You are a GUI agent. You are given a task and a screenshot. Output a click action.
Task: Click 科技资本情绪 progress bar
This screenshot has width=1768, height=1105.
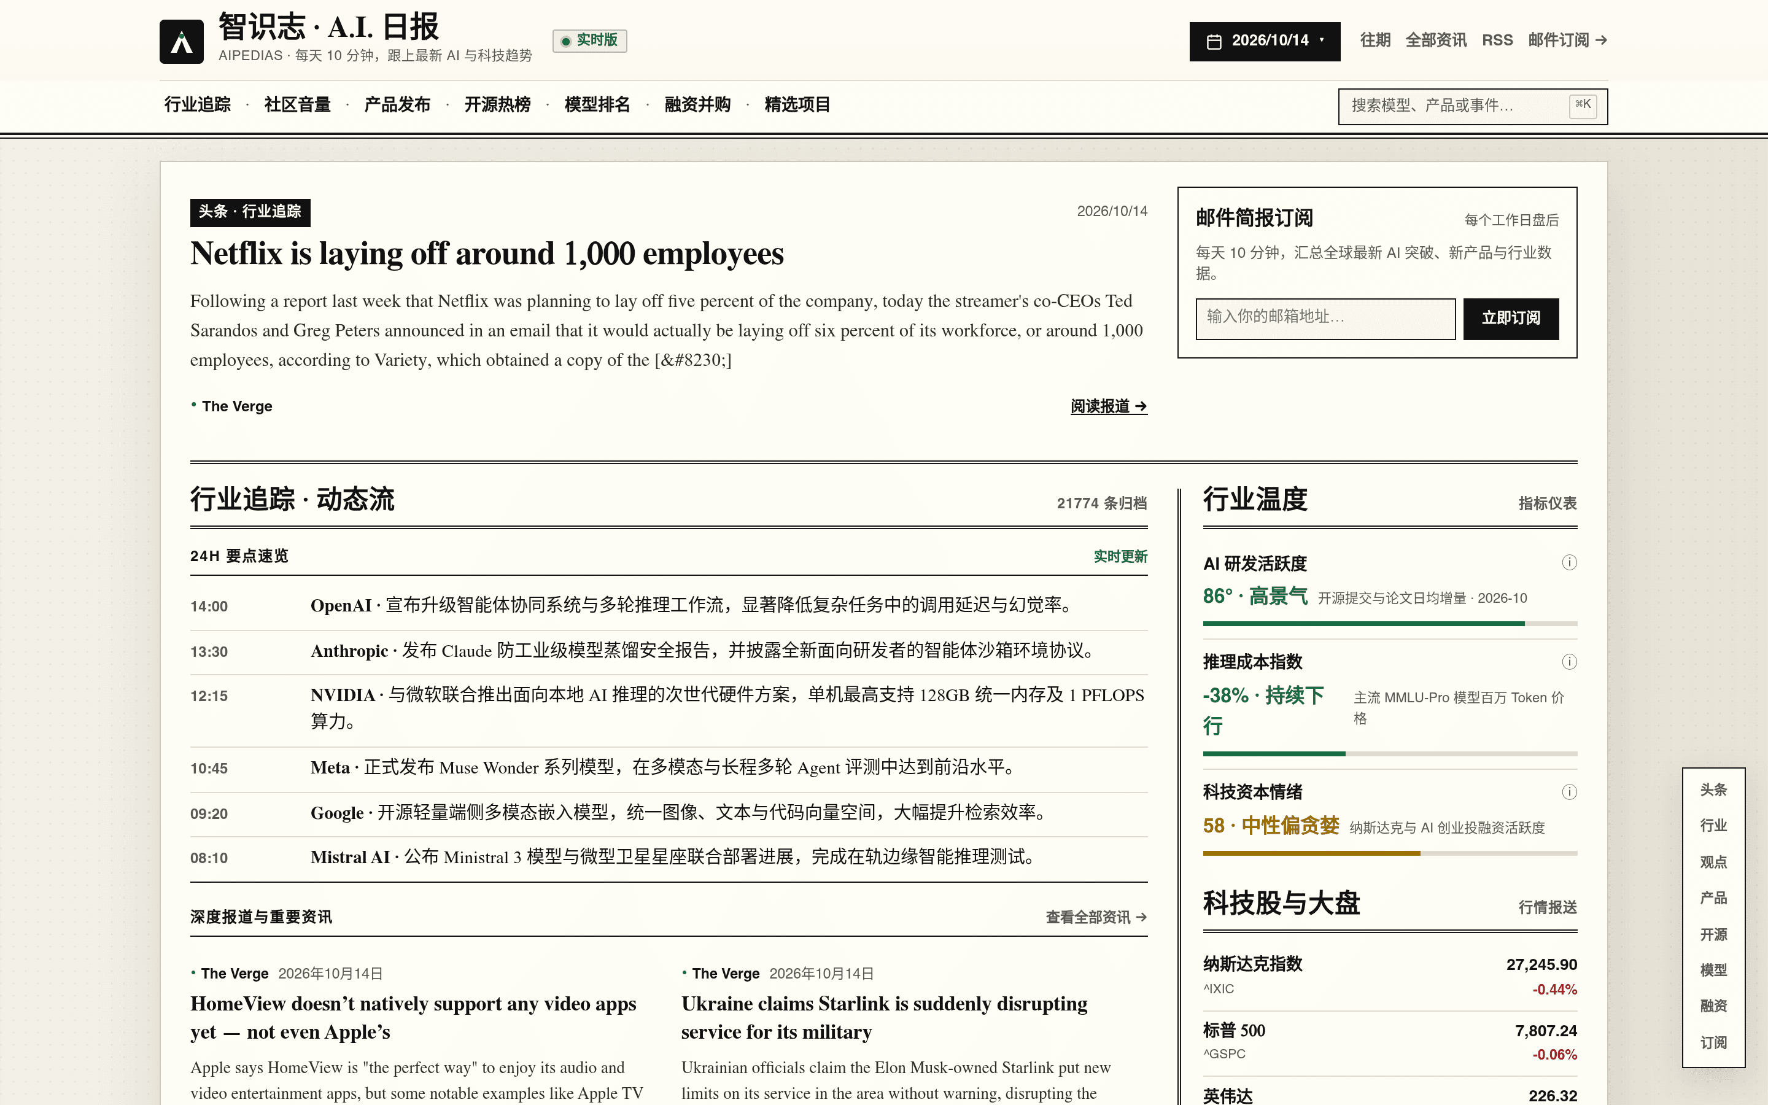tap(1390, 853)
